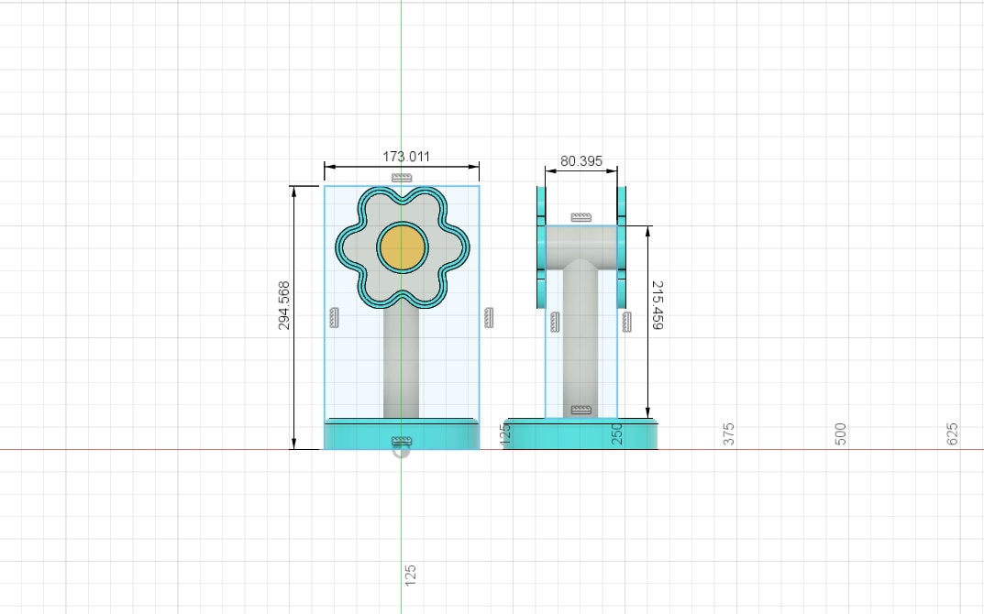
Task: Click the 125 label on the green vertical axis
Action: coord(411,576)
